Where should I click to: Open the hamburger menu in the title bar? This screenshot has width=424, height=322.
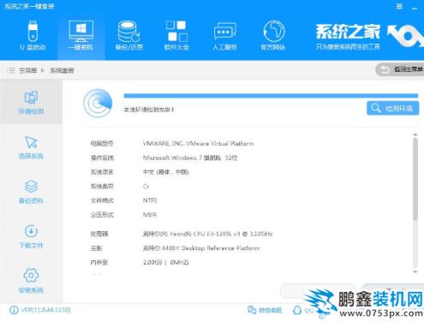coord(399,6)
